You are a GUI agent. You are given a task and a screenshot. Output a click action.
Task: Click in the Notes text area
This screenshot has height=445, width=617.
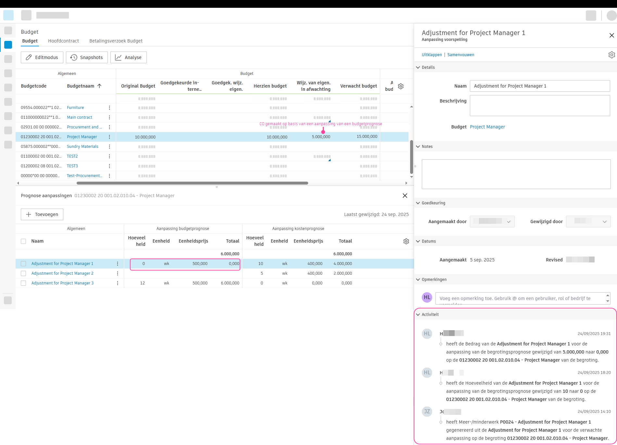(516, 174)
